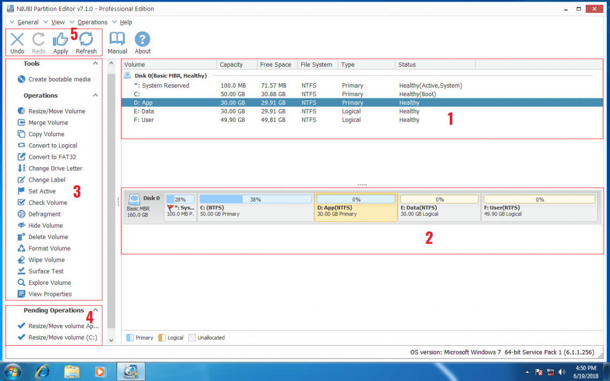Select Change Drive Letter operation
This screenshot has height=381, width=610.
click(x=50, y=168)
